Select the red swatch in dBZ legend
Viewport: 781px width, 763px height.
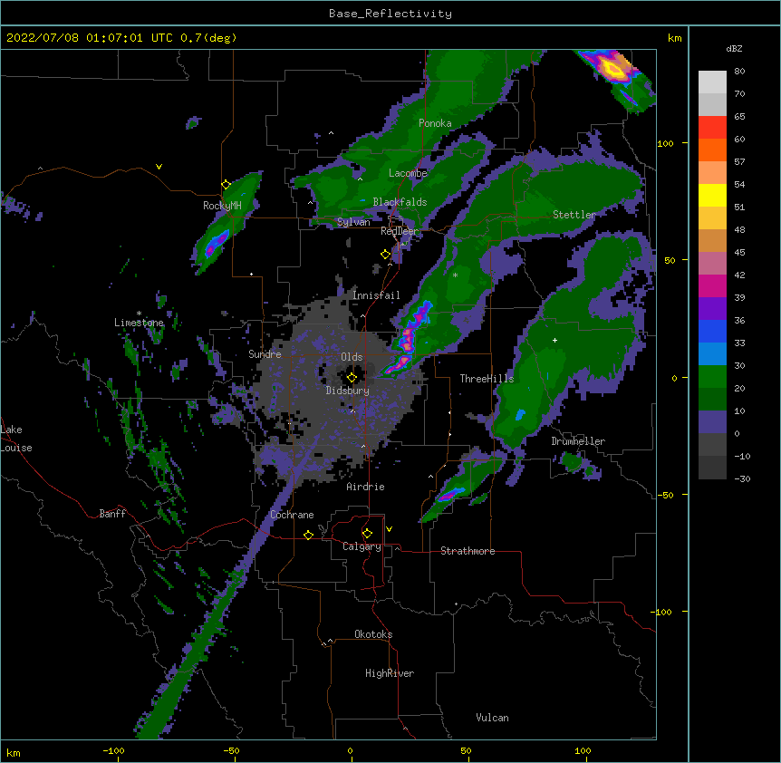(712, 128)
